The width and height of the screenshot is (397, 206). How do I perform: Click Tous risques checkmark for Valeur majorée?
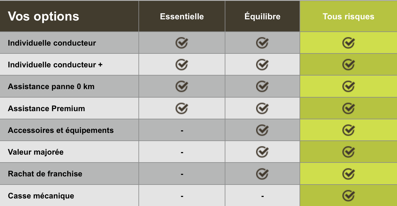[x=348, y=152]
